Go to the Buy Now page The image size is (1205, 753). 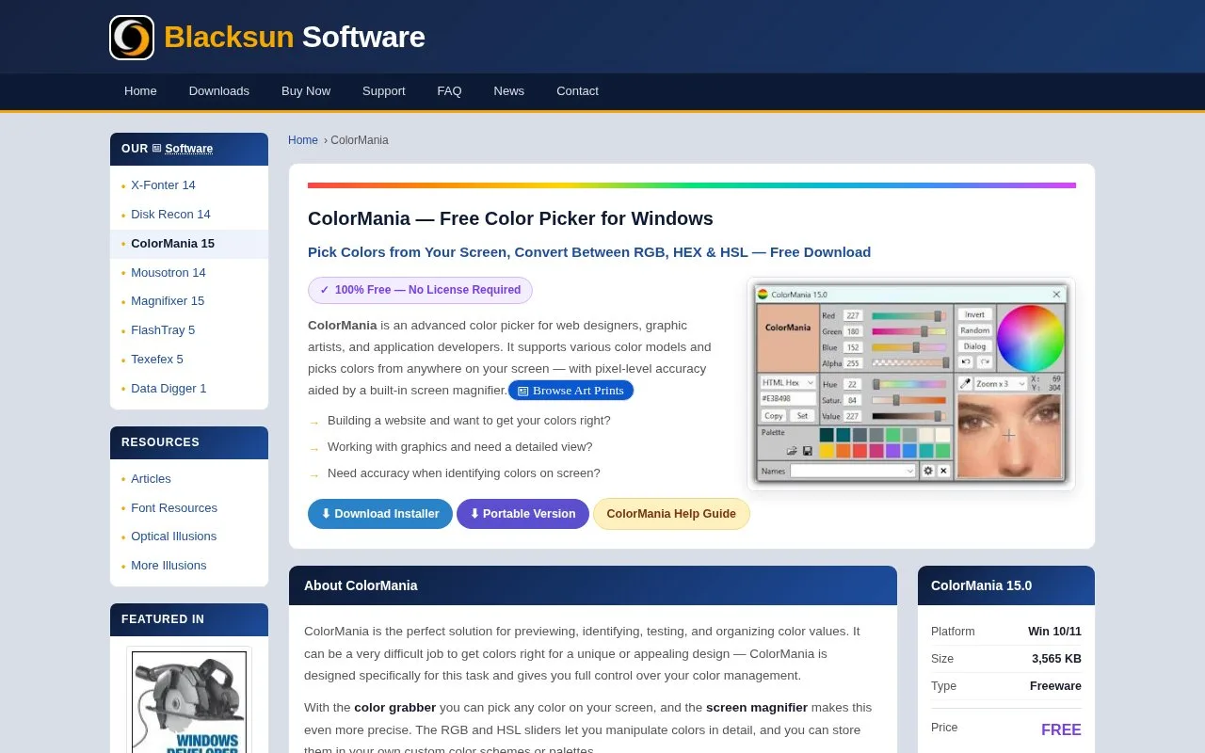[x=306, y=91]
